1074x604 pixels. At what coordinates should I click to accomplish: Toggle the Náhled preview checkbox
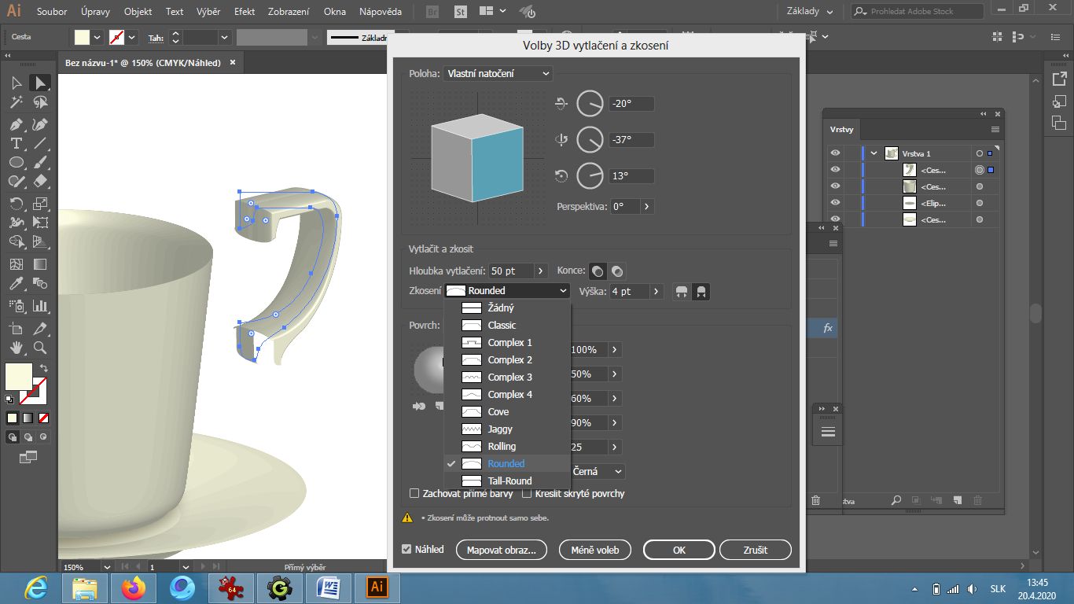406,550
